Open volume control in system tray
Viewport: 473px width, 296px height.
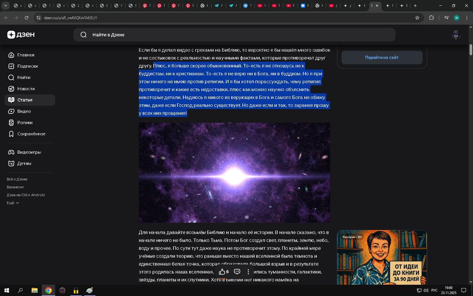pyautogui.click(x=426, y=290)
